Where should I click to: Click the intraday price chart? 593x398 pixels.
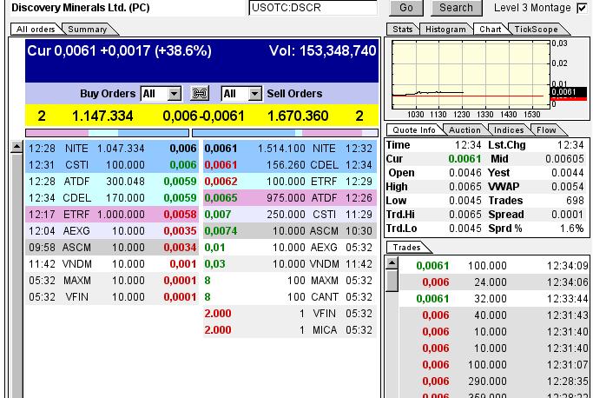pyautogui.click(x=471, y=75)
